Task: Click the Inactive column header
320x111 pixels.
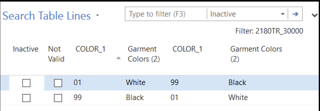Action: [25, 49]
